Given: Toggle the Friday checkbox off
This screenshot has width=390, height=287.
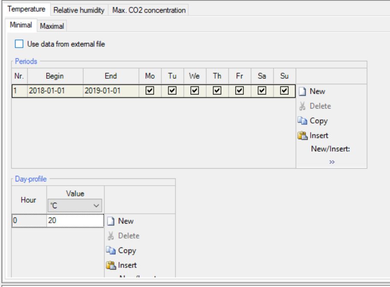Looking at the screenshot, I should 240,91.
